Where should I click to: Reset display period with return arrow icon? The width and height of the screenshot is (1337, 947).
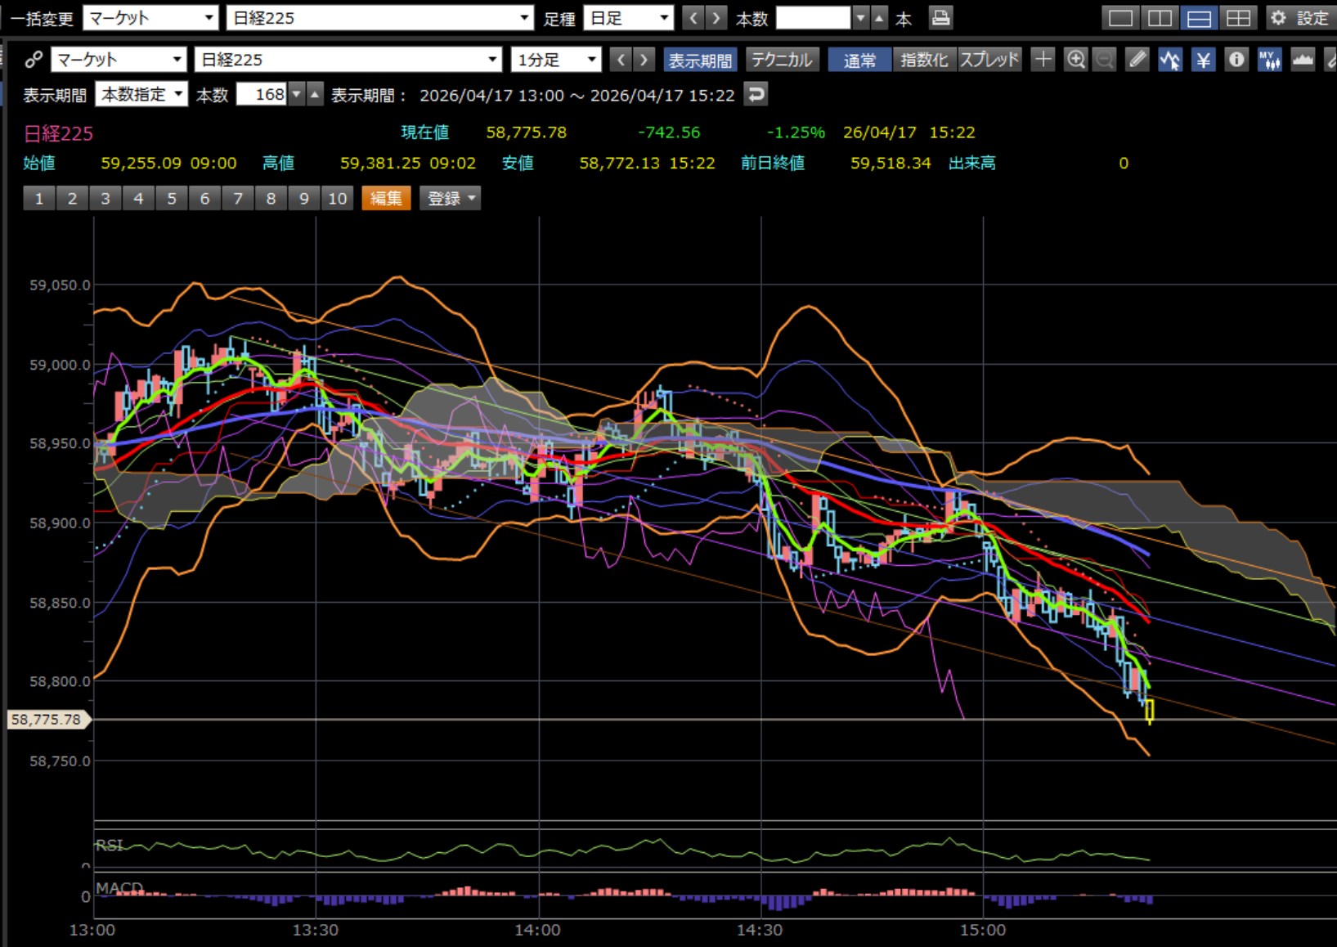(756, 95)
